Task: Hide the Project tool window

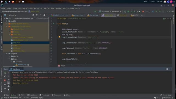Action: [48, 15]
